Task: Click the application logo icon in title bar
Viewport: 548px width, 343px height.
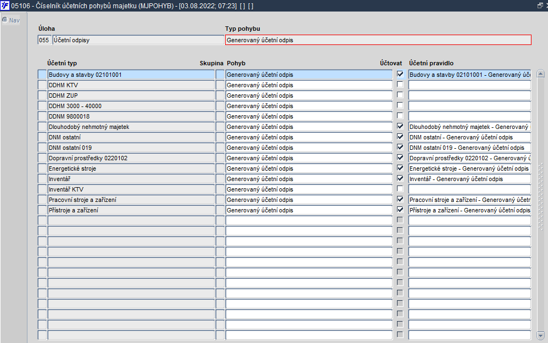Action: pos(5,5)
